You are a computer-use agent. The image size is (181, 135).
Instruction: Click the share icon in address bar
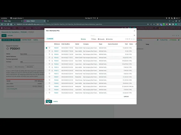click(x=151, y=24)
